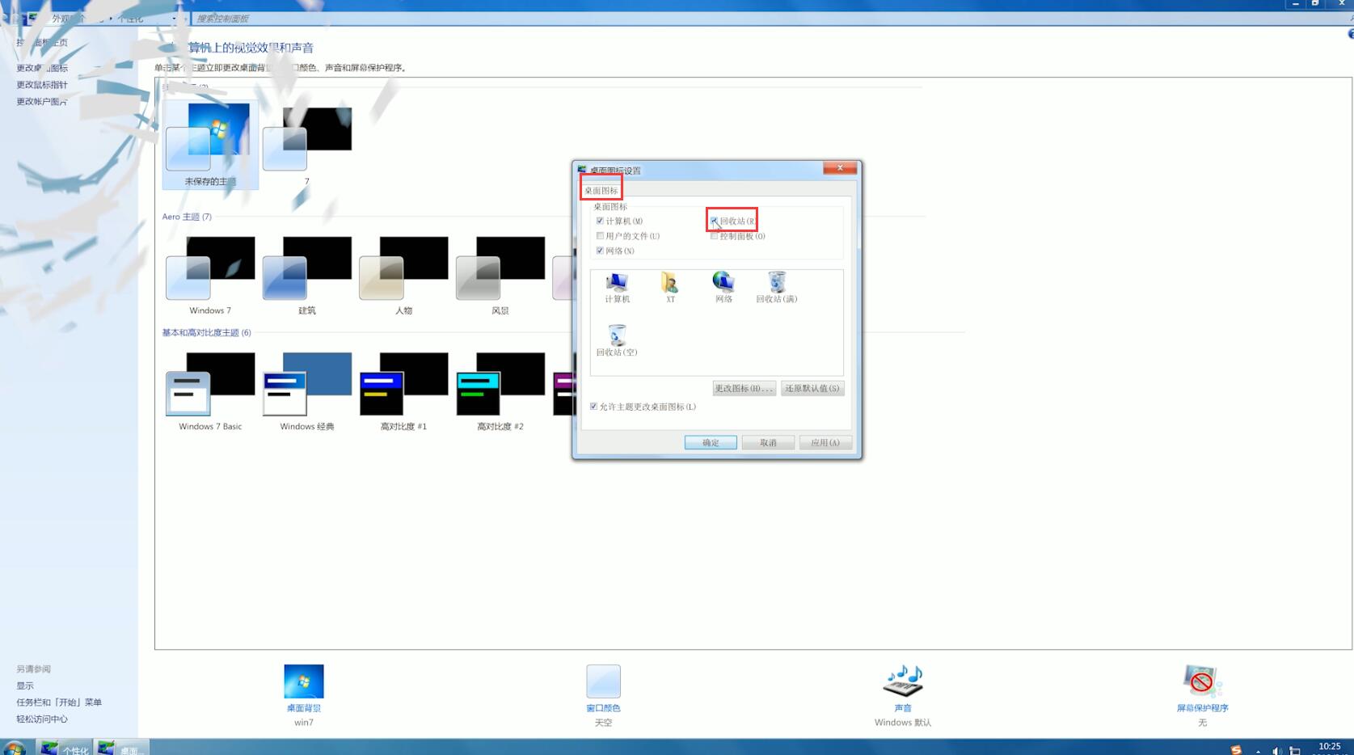Viewport: 1354px width, 755px height.
Task: Click the Sogou input tray icon
Action: pyautogui.click(x=1236, y=749)
